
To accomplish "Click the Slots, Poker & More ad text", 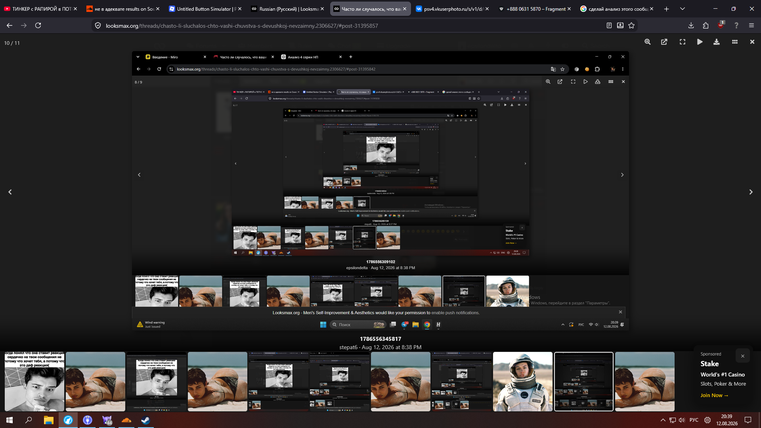I will click(723, 384).
